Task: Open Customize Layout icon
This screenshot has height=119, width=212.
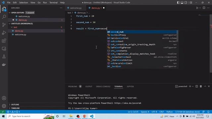Action: pos(191,3)
